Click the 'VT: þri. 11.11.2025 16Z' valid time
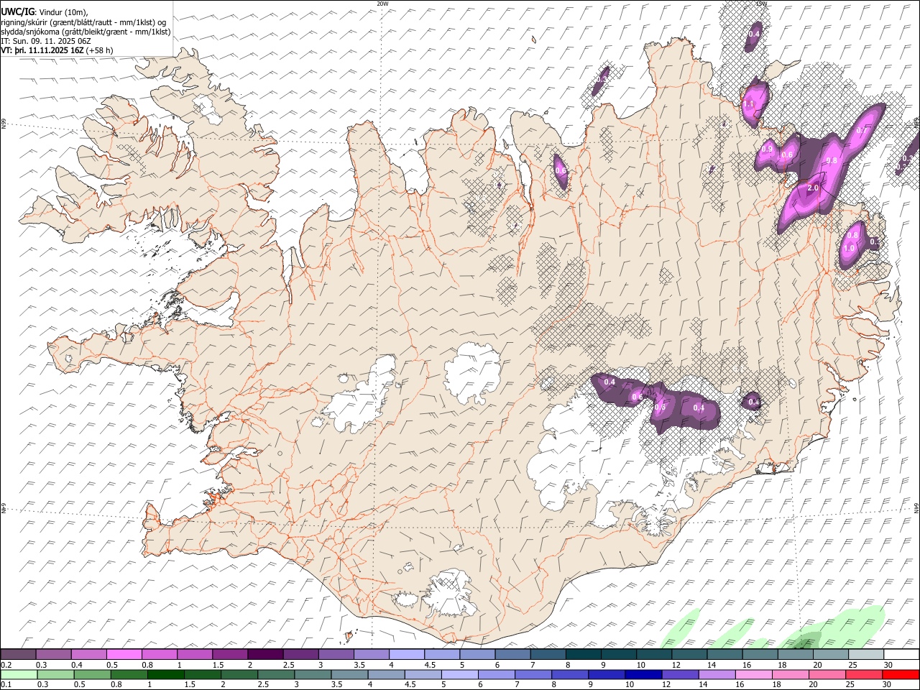The width and height of the screenshot is (920, 690). [x=42, y=50]
